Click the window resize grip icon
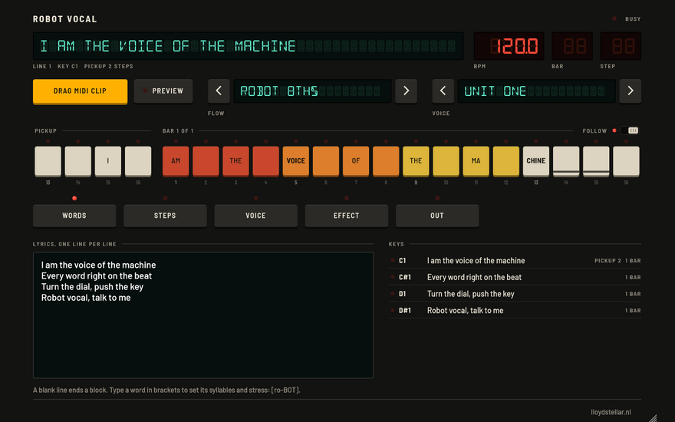The width and height of the screenshot is (675, 422). [653, 418]
